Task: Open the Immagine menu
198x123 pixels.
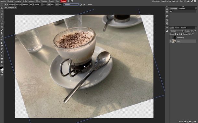Action: coord(18,1)
